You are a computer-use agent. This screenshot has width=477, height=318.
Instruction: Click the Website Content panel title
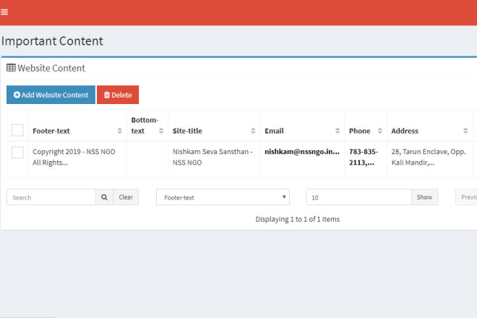pos(51,68)
